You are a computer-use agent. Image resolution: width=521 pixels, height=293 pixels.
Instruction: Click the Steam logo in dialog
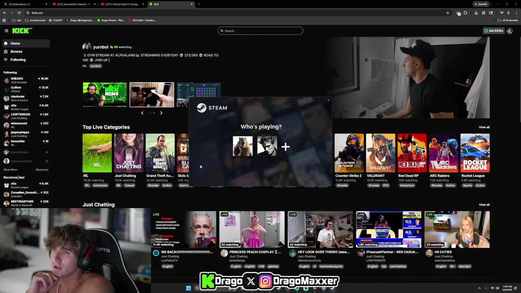click(212, 108)
